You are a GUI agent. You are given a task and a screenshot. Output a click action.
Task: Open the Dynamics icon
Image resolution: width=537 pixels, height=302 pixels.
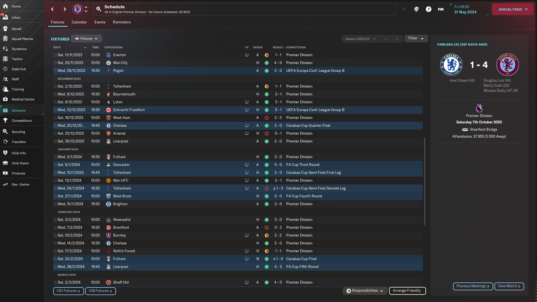tap(5, 49)
